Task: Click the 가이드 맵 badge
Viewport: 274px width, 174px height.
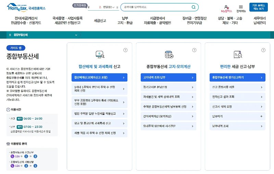Action: tap(16, 48)
